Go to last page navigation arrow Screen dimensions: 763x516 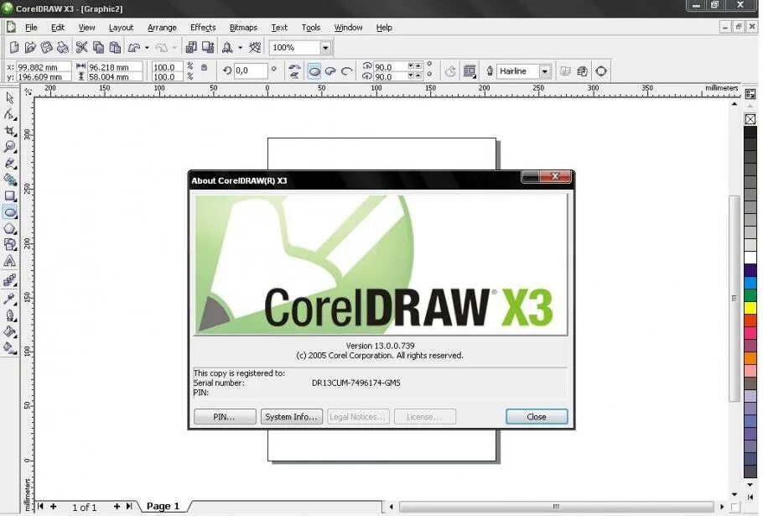point(129,506)
